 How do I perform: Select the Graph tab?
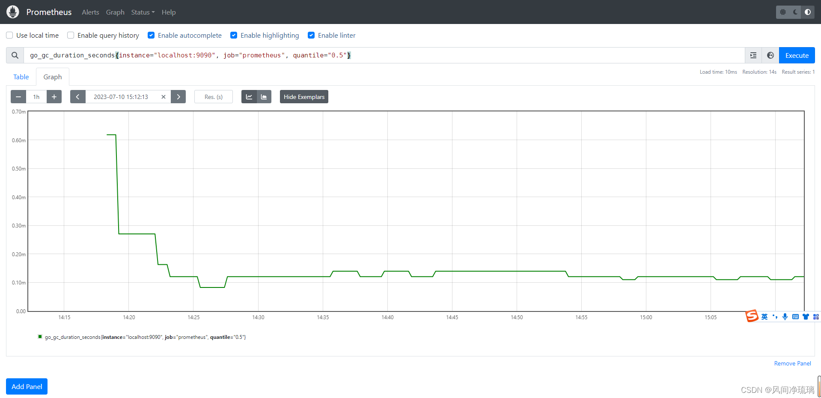tap(53, 77)
